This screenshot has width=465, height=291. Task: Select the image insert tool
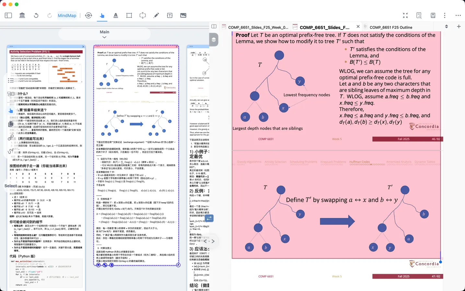[183, 16]
